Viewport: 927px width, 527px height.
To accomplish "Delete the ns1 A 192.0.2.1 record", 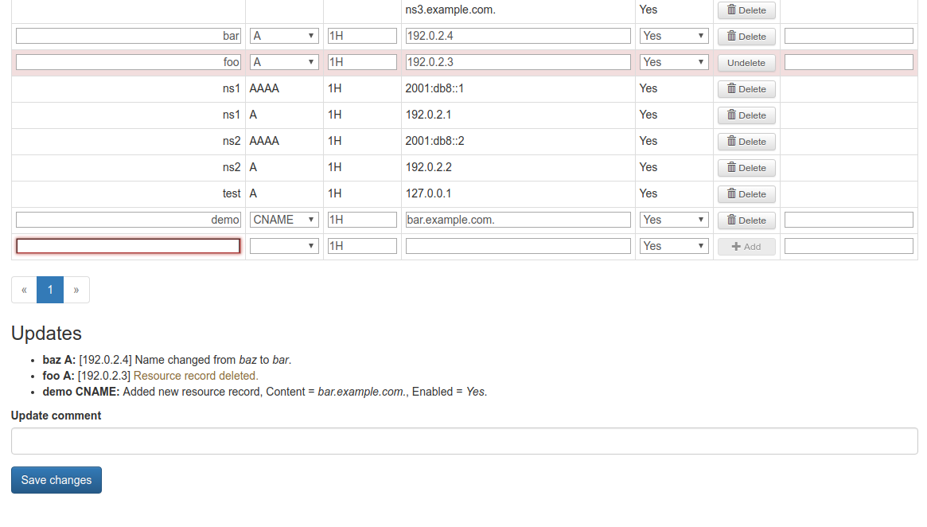I will coord(746,115).
